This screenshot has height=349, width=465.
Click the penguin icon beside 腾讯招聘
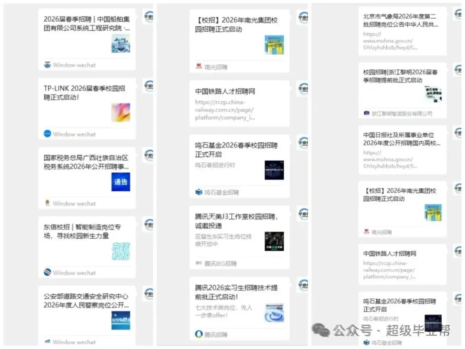coord(198,334)
